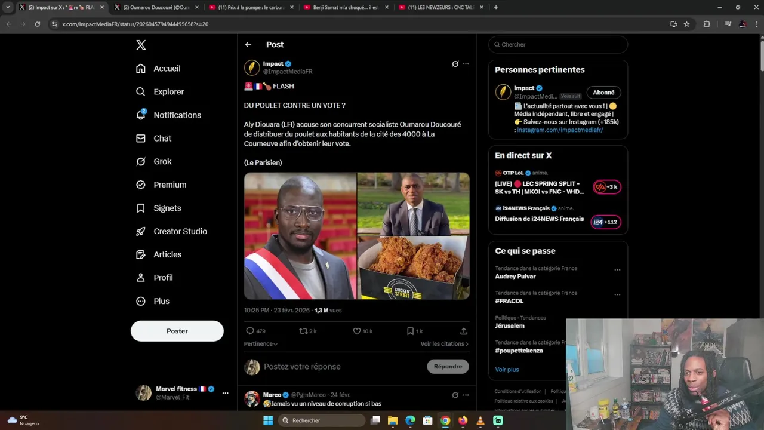Open the man in suit photo
This screenshot has width=764, height=430.
414,204
